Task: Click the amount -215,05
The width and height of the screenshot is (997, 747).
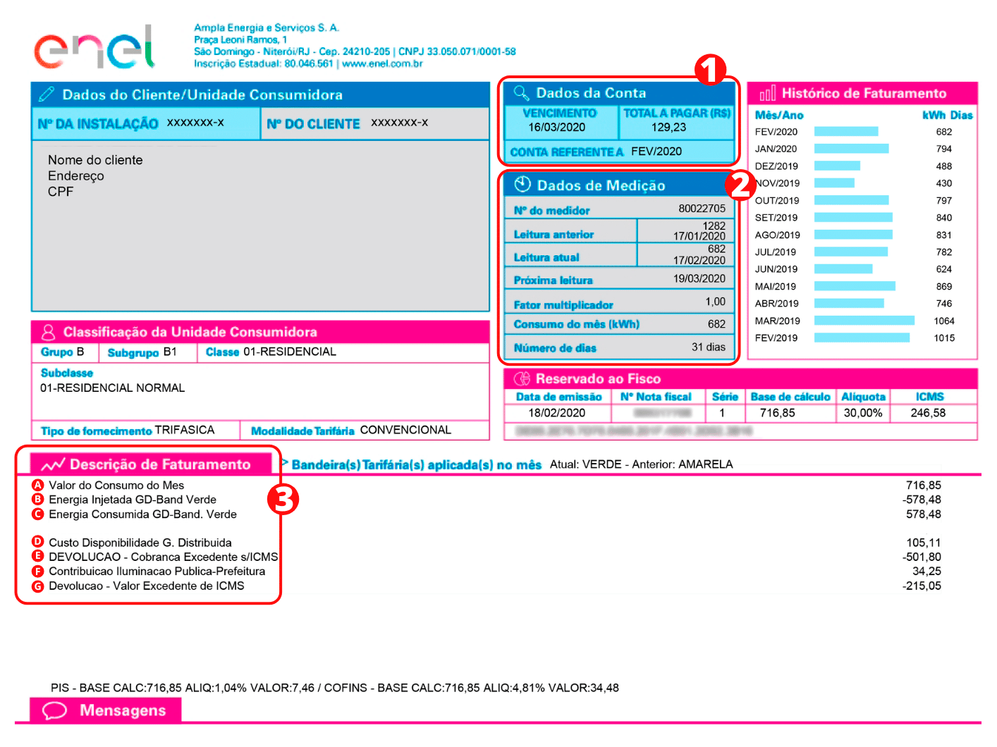Action: click(922, 586)
